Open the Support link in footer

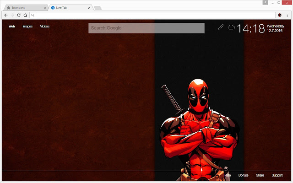277,175
